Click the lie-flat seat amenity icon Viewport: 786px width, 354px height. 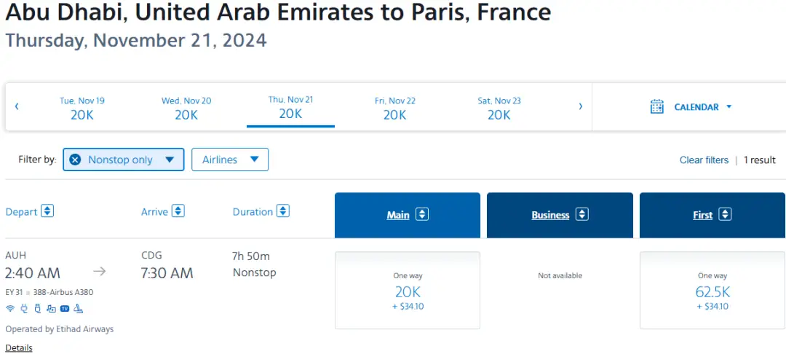pyautogui.click(x=78, y=307)
